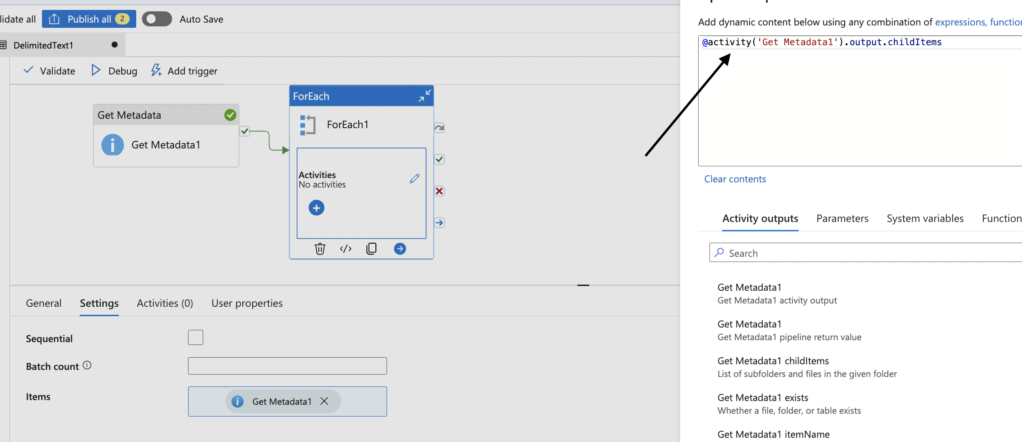Viewport: 1022px width, 442px height.
Task: Toggle the Auto Save switch
Action: pyautogui.click(x=157, y=19)
